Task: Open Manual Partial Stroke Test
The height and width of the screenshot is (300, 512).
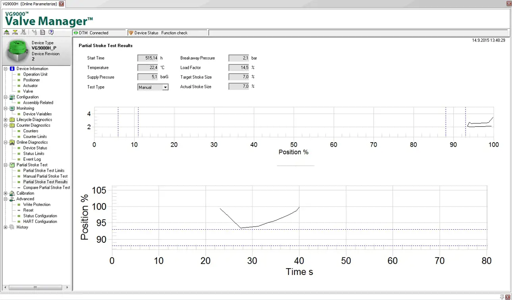Action: coord(45,176)
